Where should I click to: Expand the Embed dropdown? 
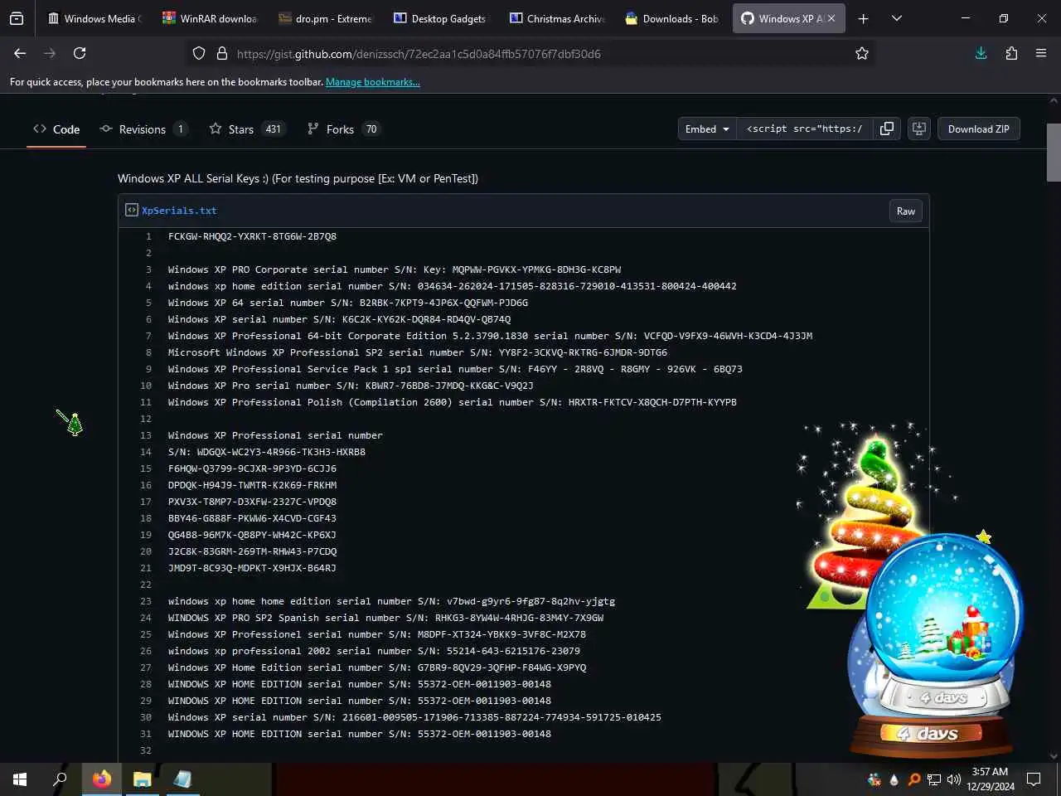click(707, 129)
